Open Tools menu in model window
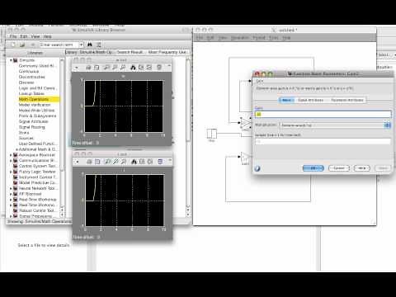 pos(274,38)
